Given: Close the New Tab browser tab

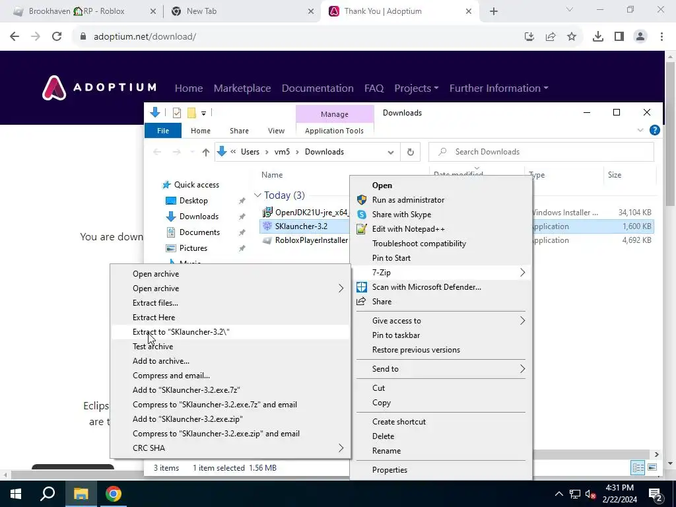Looking at the screenshot, I should coord(311,11).
